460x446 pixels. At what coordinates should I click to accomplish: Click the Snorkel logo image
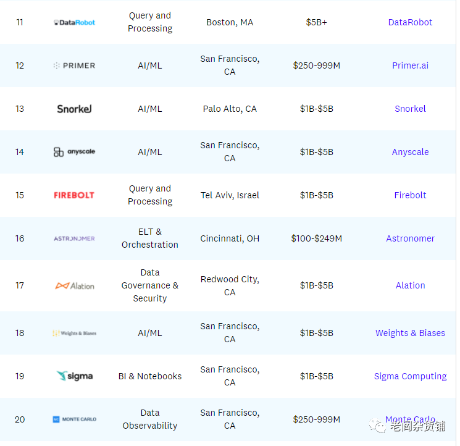(75, 109)
